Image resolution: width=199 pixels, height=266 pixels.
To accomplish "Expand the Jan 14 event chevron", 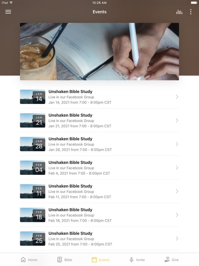I will pyautogui.click(x=177, y=97).
